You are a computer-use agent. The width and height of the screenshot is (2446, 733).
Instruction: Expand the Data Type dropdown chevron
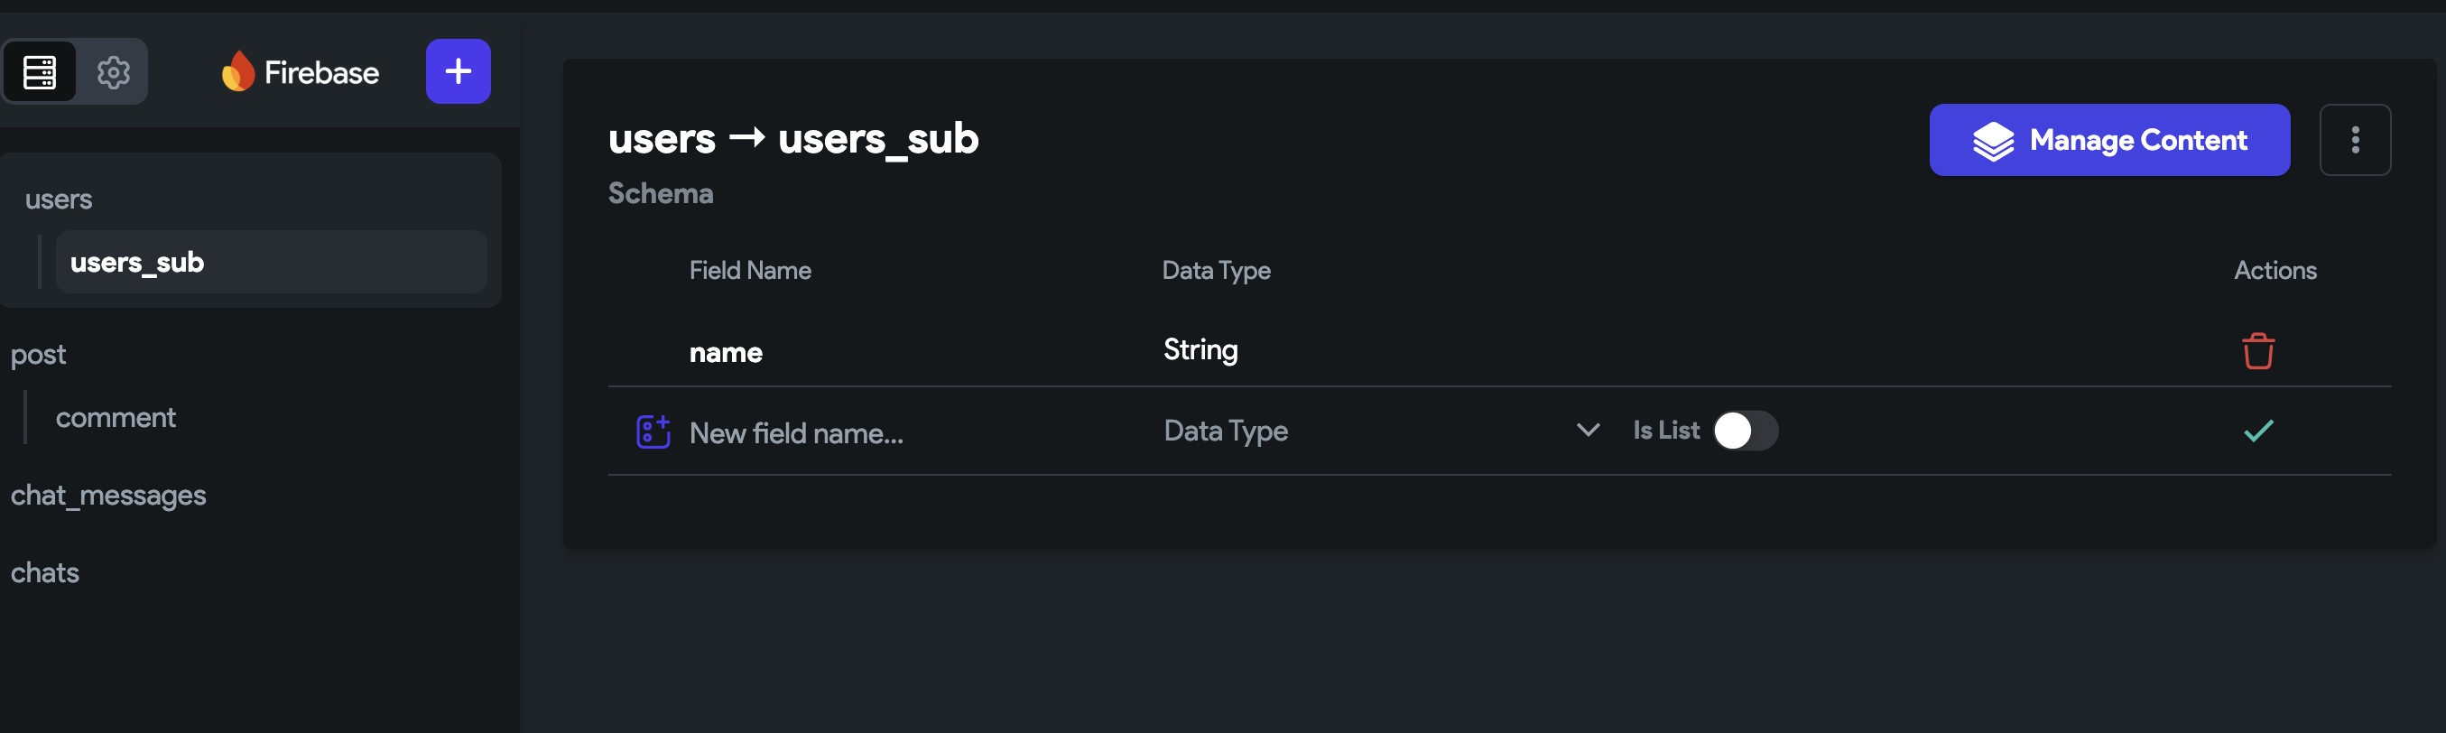click(1588, 430)
